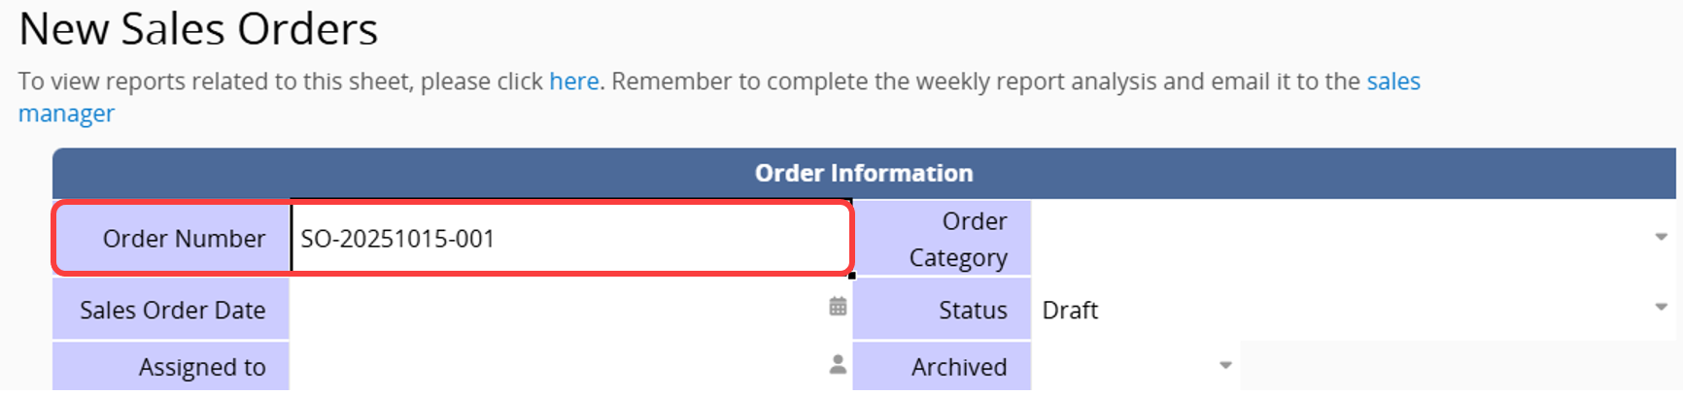This screenshot has height=395, width=1683.
Task: Select the Order Category label cell
Action: (x=942, y=239)
